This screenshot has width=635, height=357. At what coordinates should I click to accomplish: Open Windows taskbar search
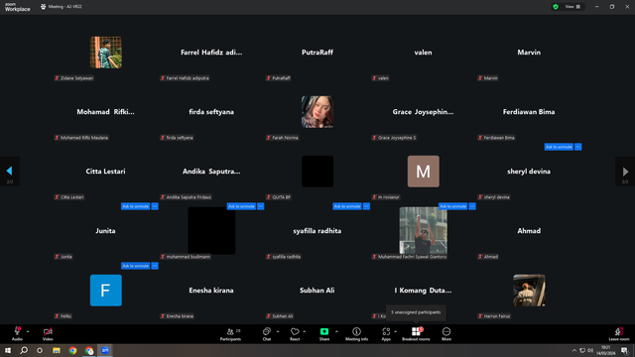tap(24, 350)
